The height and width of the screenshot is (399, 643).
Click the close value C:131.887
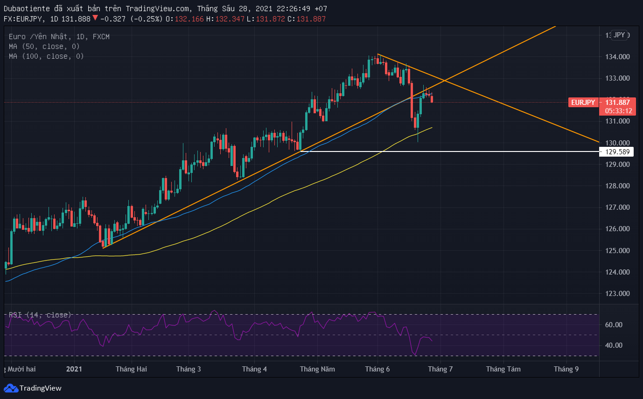click(306, 19)
